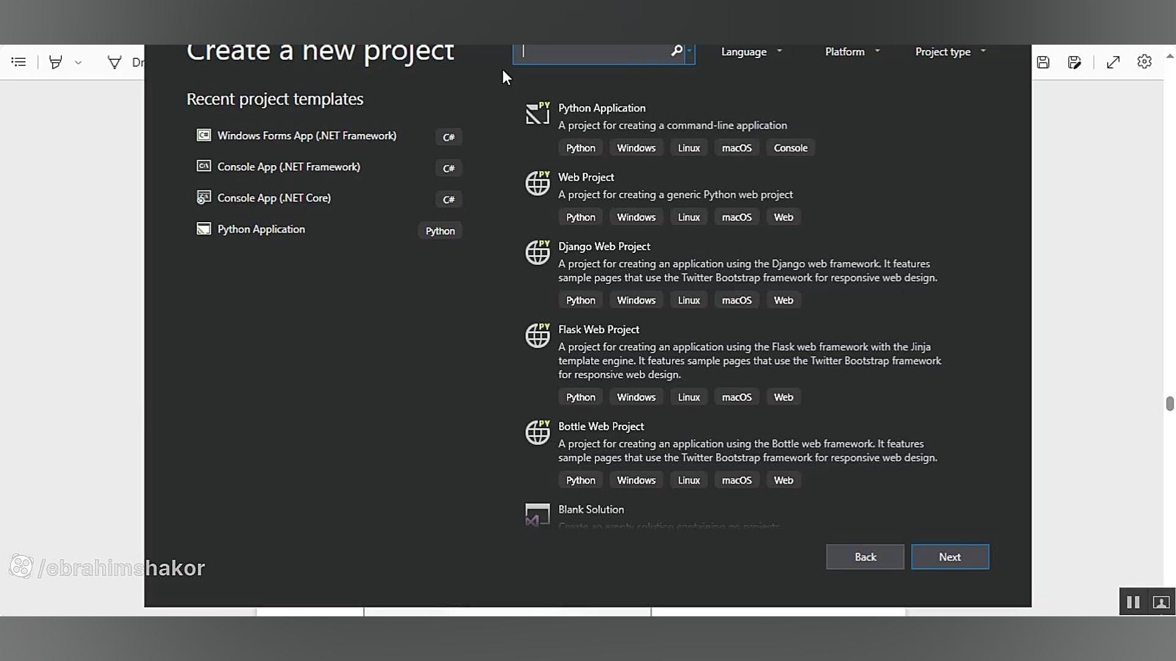
Task: Choose the Python Application template title
Action: [x=601, y=108]
